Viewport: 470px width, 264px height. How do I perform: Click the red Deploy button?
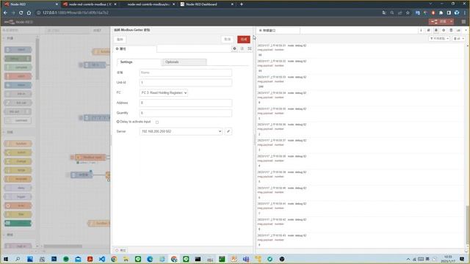(438, 21)
